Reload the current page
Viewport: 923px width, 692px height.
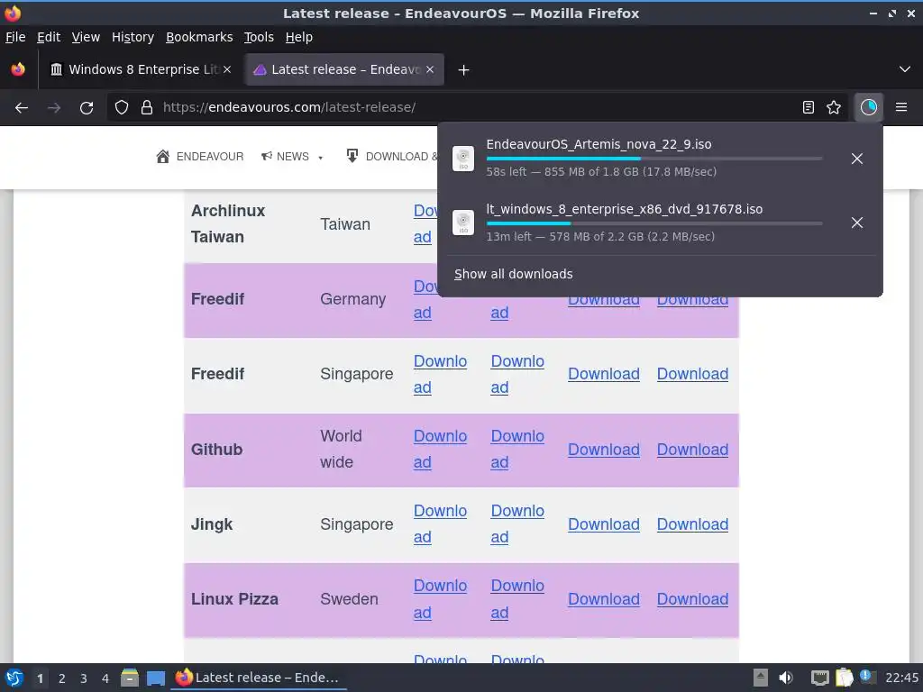pyautogui.click(x=87, y=108)
